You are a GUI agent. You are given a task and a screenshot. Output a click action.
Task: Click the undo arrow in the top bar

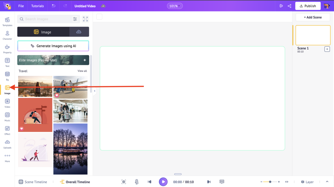(53, 6)
